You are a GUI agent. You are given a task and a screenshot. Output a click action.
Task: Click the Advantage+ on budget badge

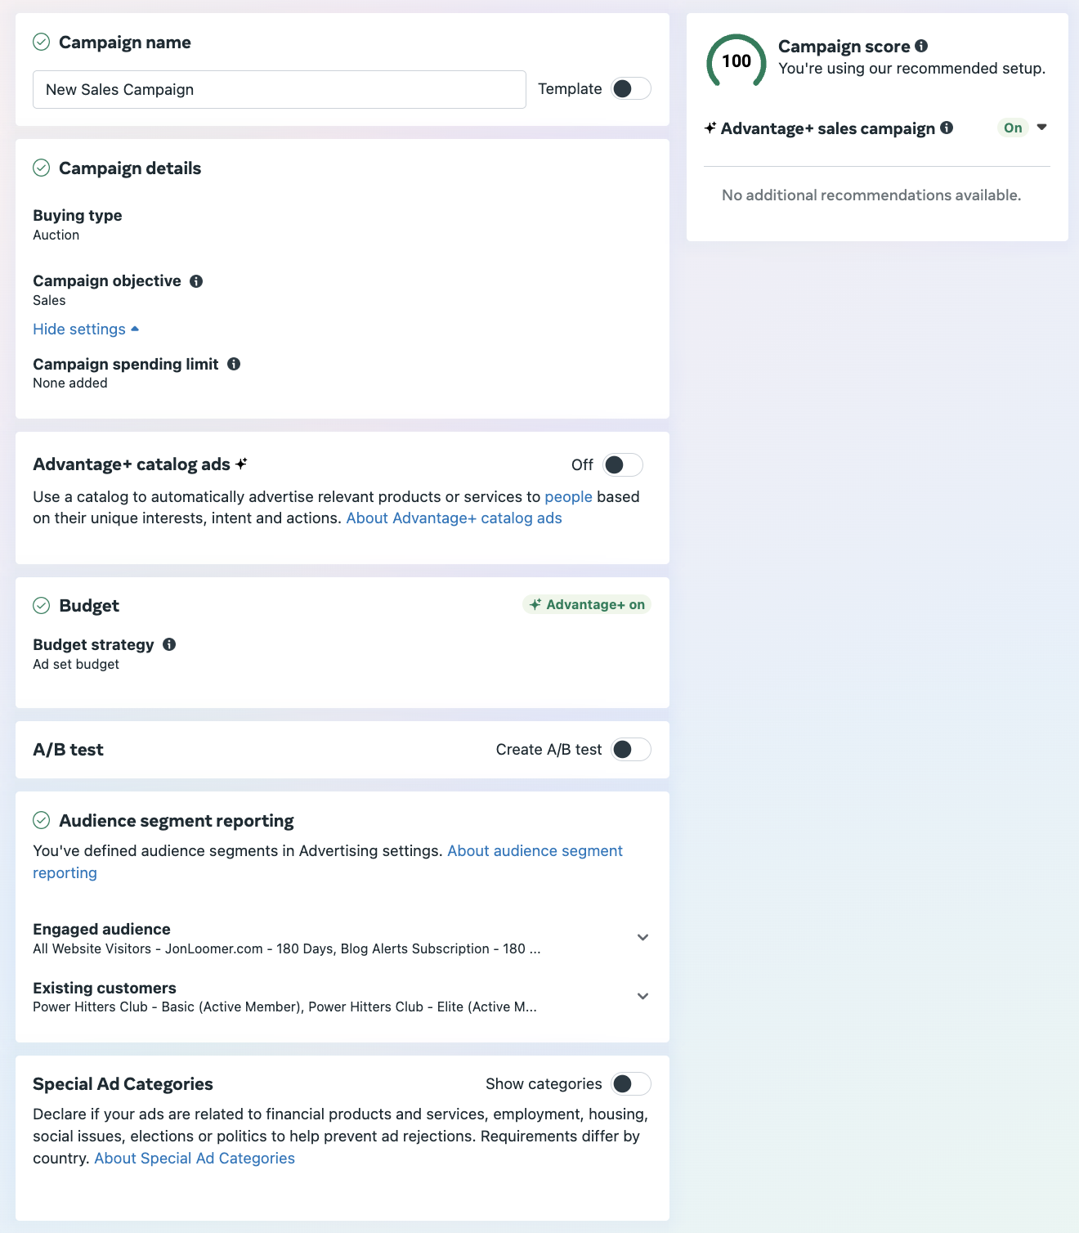[x=587, y=604]
